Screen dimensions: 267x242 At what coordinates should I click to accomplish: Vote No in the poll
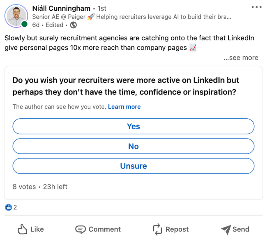[133, 146]
